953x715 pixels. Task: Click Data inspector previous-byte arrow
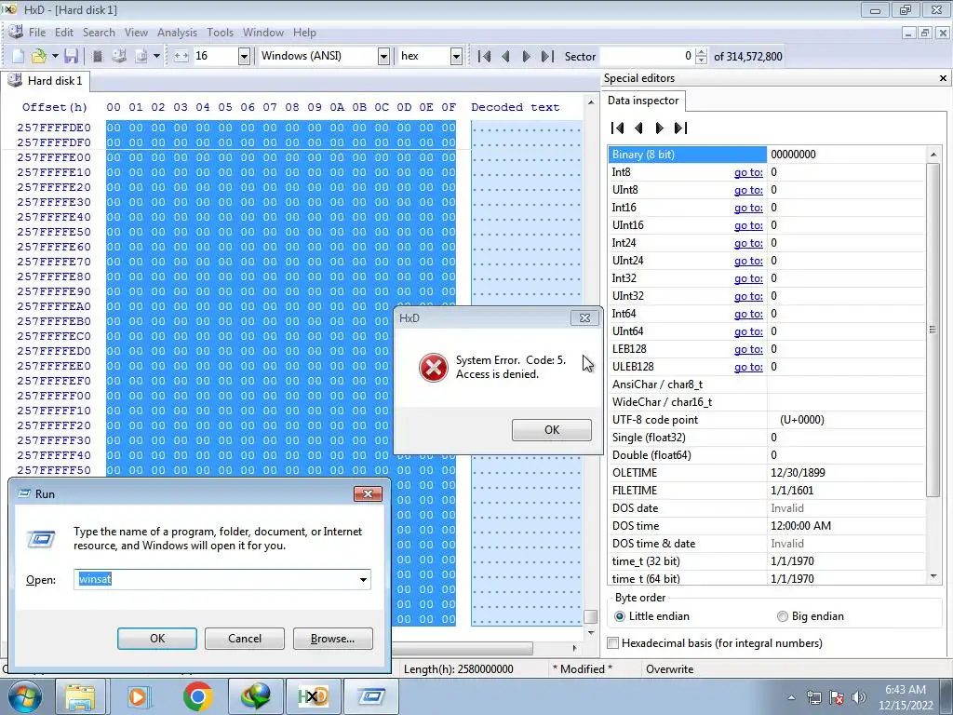point(638,128)
